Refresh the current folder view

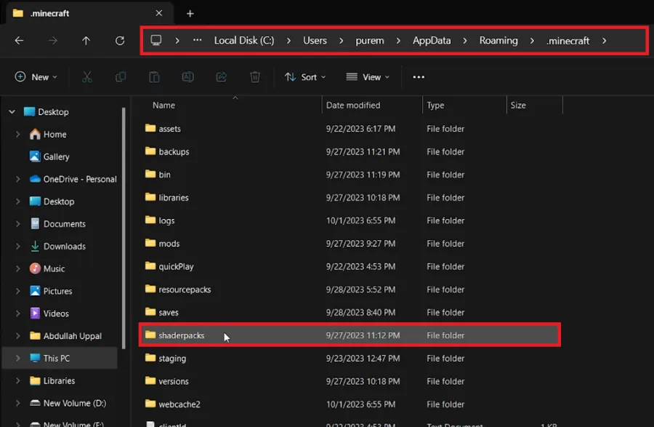pyautogui.click(x=120, y=41)
